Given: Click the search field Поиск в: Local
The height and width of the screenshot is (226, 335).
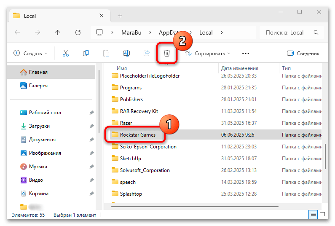Looking at the screenshot, I should [291, 32].
